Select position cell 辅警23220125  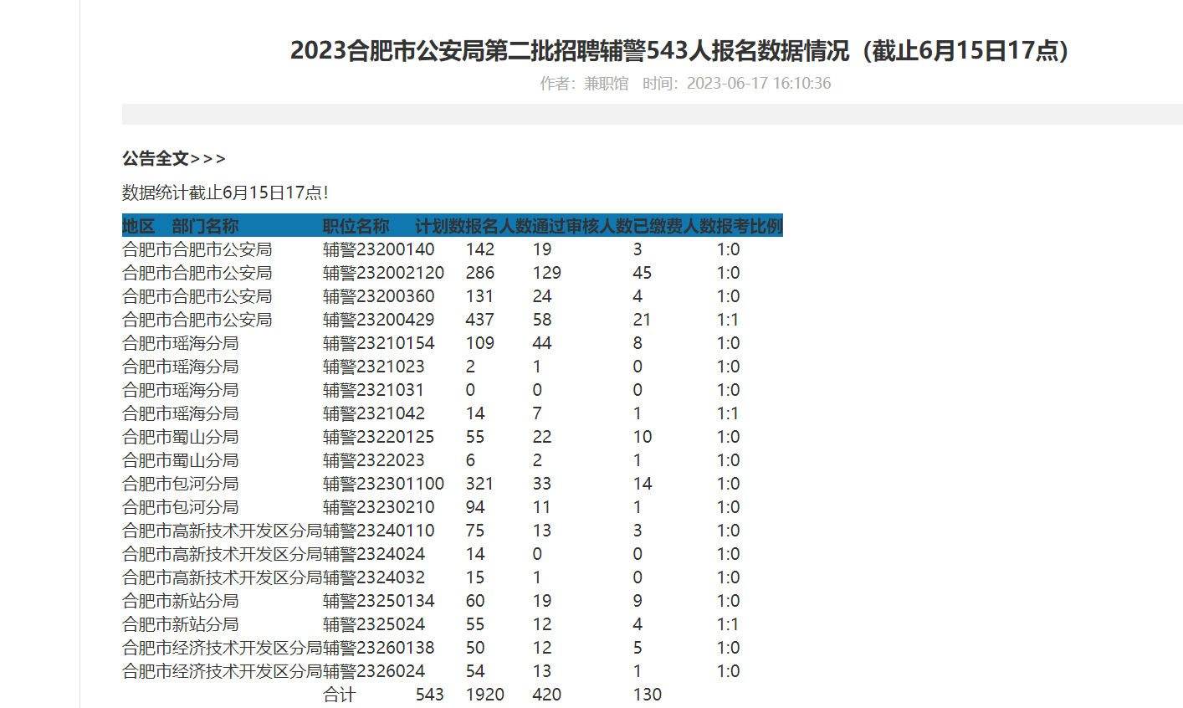(379, 437)
